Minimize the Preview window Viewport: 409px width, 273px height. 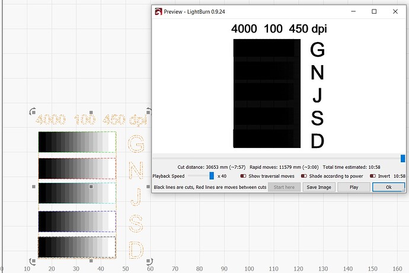[353, 11]
